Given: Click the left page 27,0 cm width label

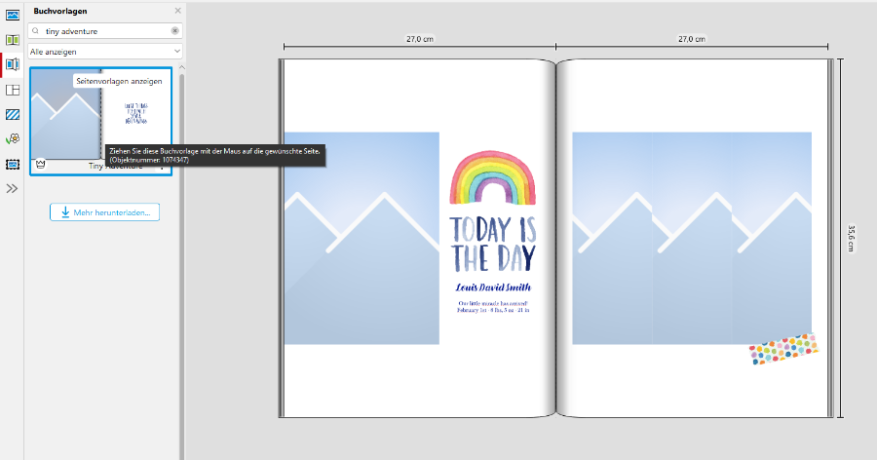Looking at the screenshot, I should pos(420,39).
